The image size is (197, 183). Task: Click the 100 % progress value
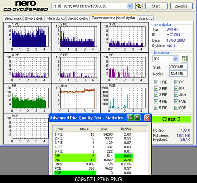click(x=185, y=130)
